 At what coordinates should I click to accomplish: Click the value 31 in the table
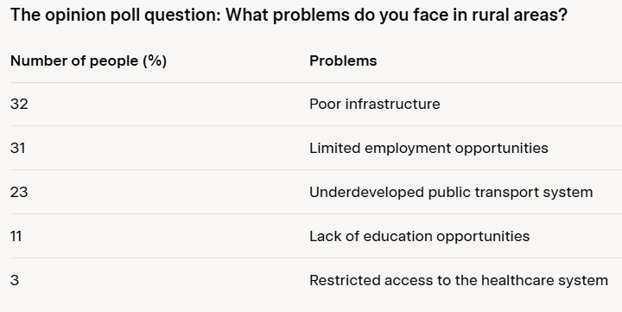click(x=18, y=148)
